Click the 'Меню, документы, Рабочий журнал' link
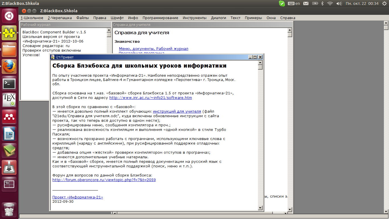Screen dimensions: 389x219 point(153,49)
